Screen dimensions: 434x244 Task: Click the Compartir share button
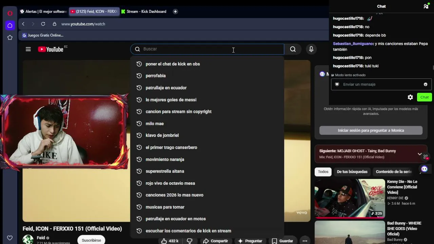point(216,241)
